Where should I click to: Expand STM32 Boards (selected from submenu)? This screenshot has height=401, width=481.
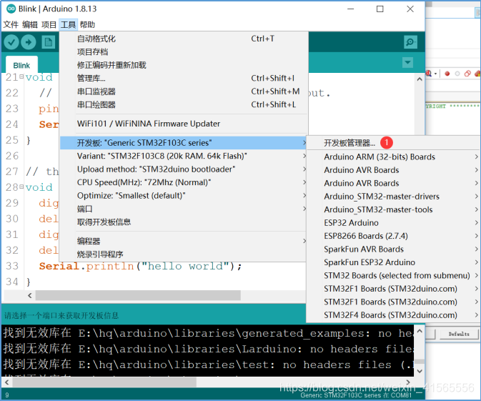tap(393, 275)
